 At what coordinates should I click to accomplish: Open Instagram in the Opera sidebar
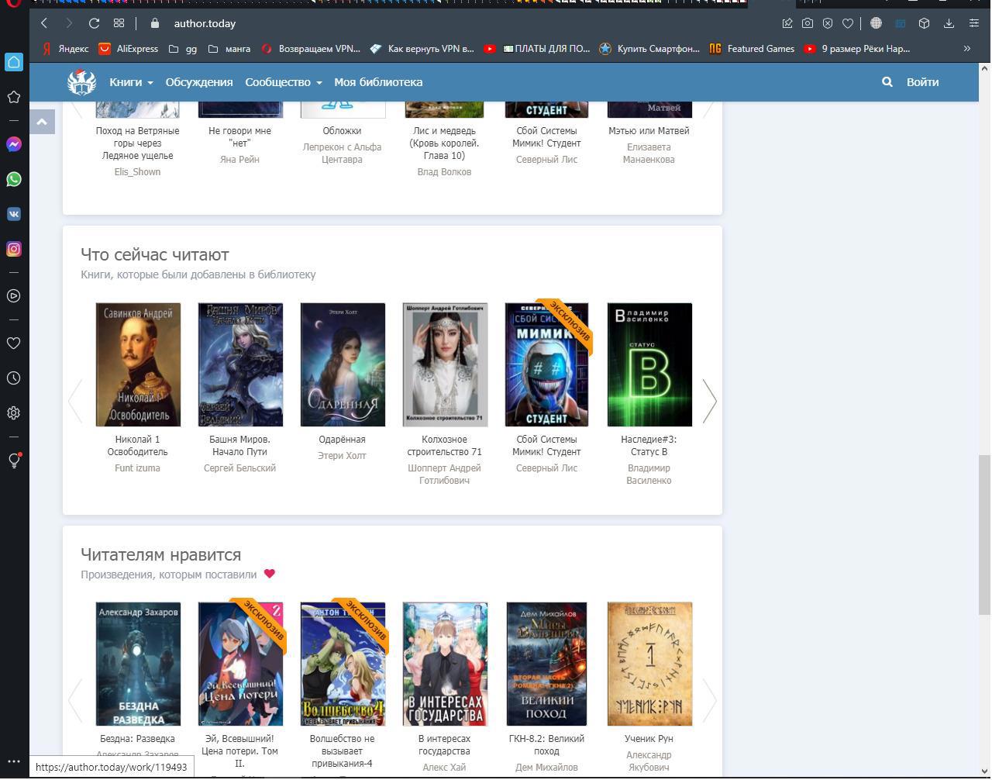pos(14,249)
